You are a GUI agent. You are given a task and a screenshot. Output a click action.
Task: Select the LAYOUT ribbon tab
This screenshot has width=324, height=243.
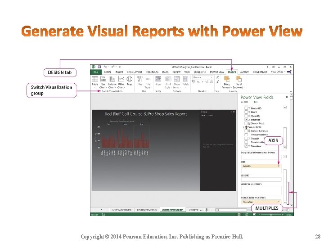(244, 72)
